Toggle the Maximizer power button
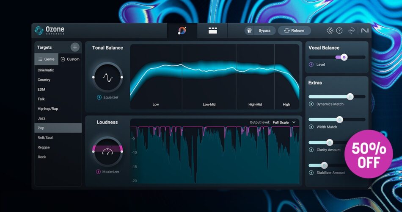402x212 pixels. pyautogui.click(x=98, y=172)
